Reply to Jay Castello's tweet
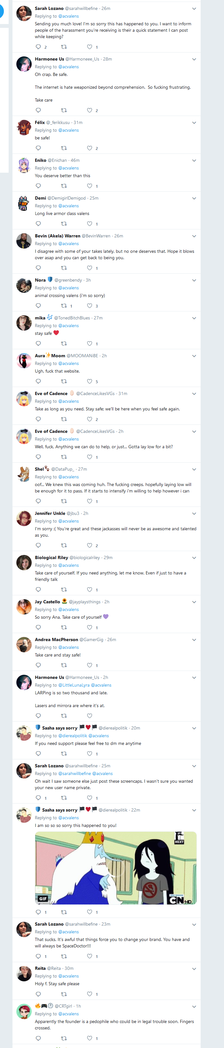The height and width of the screenshot is (1048, 224). pyautogui.click(x=38, y=627)
